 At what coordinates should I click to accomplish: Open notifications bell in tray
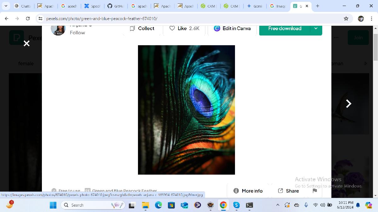358,205
